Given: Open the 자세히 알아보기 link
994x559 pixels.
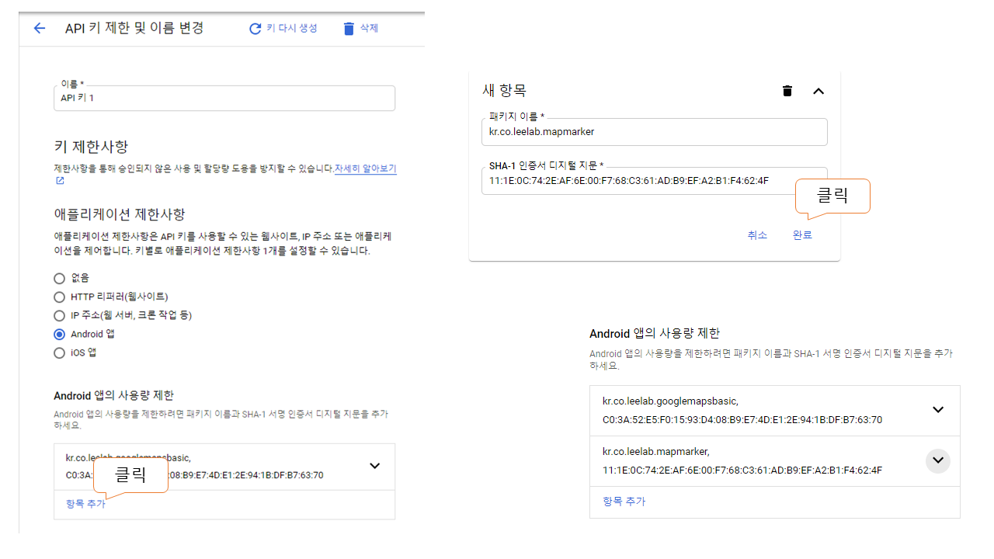Looking at the screenshot, I should (x=365, y=168).
